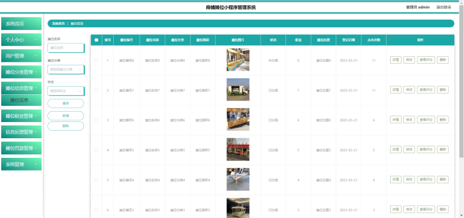This screenshot has height=218, width=464.
Task: Click 修改 for row 摊位编号6
Action: (409, 120)
